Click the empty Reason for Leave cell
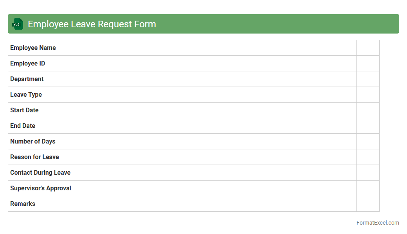Image resolution: width=407 pixels, height=234 pixels. click(367, 157)
